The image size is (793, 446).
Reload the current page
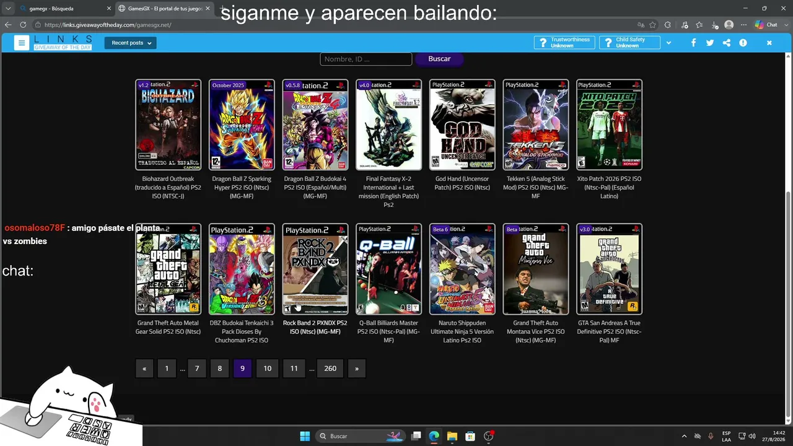click(23, 25)
